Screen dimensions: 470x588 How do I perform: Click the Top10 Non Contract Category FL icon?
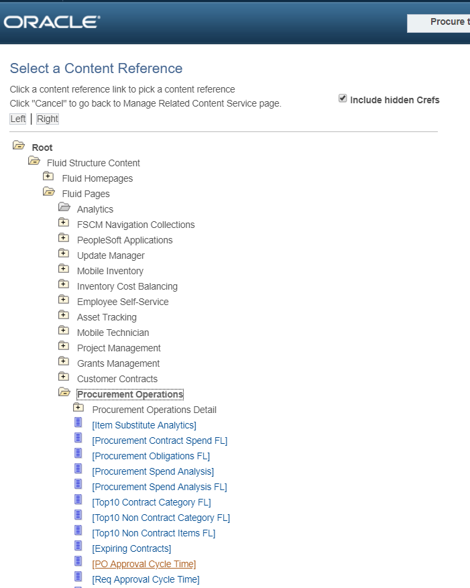pyautogui.click(x=78, y=515)
